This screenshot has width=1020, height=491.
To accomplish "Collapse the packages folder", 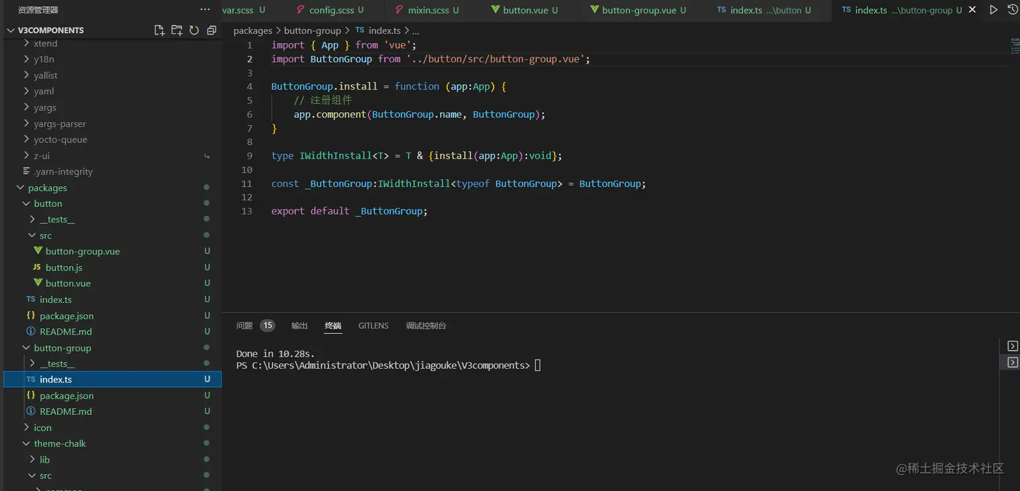I will (x=20, y=187).
